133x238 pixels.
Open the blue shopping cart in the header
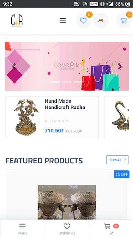click(124, 20)
